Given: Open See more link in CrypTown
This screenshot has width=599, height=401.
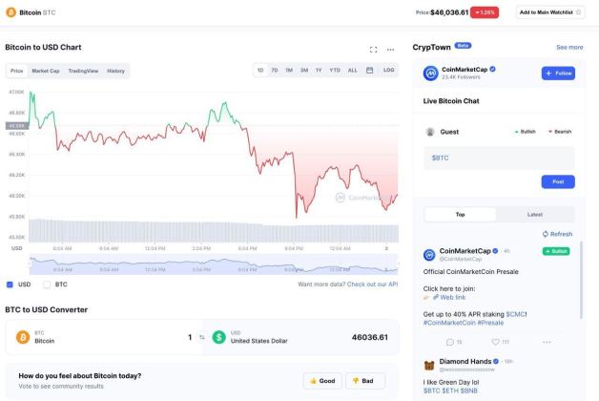Looking at the screenshot, I should click(x=569, y=48).
